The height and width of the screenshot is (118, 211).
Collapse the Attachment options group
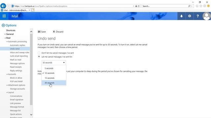pyautogui.click(x=7, y=85)
